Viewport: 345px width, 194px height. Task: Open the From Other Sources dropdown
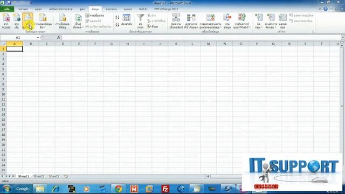43,20
